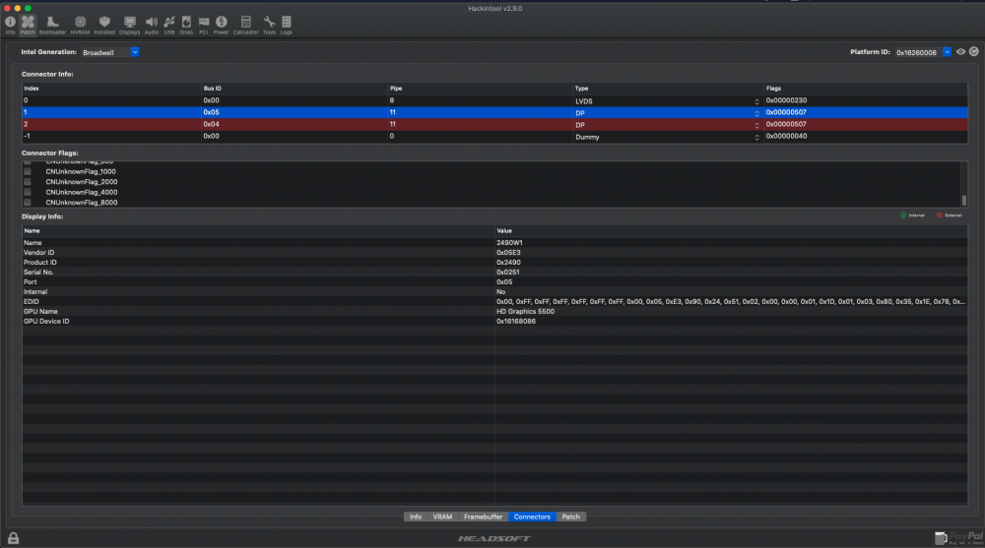This screenshot has width=985, height=548.
Task: Toggle the eye icon next to Platform ID
Action: click(x=960, y=51)
